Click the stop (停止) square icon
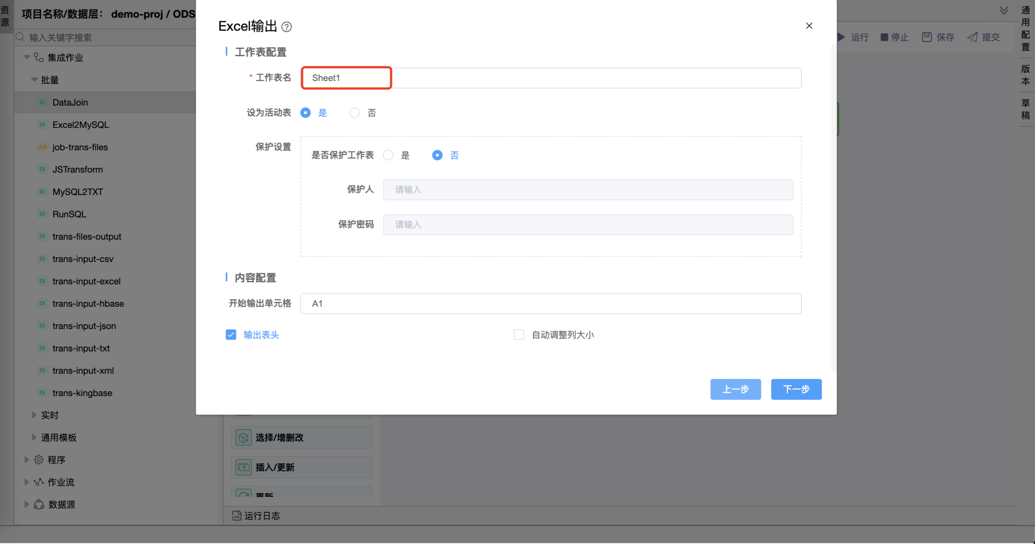The height and width of the screenshot is (544, 1035). click(884, 37)
